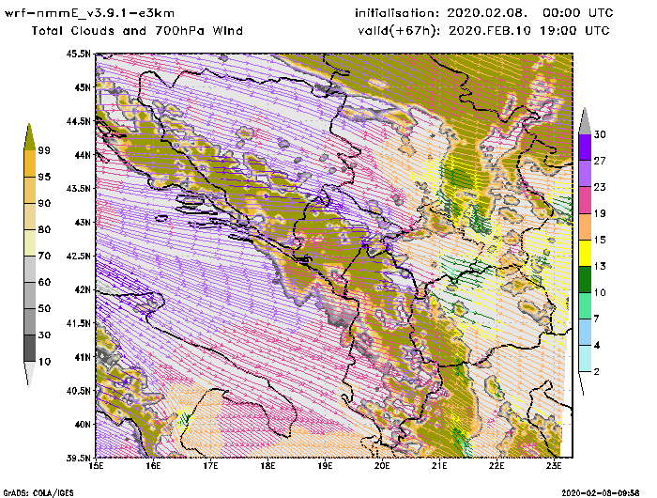Image resolution: width=657 pixels, height=498 pixels.
Task: Click the 15 label on wind legend
Action: click(x=600, y=240)
